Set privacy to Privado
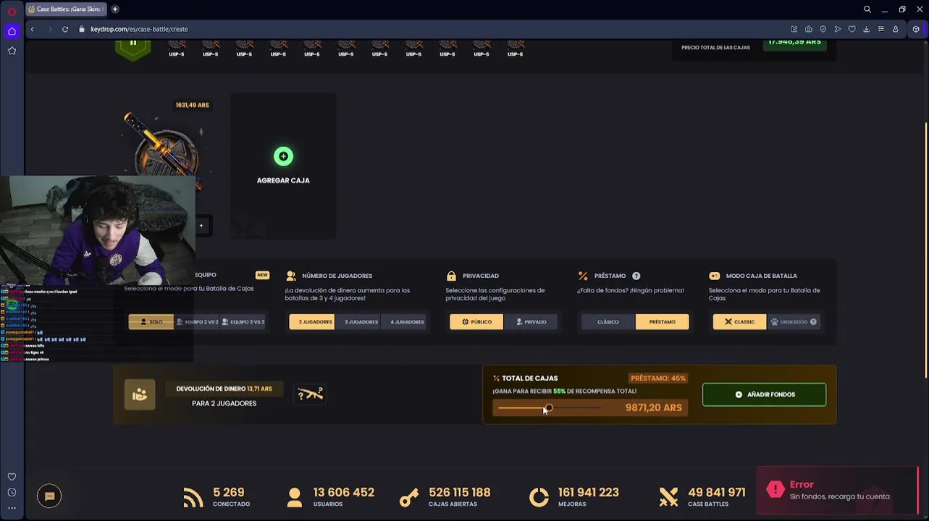 (x=531, y=322)
